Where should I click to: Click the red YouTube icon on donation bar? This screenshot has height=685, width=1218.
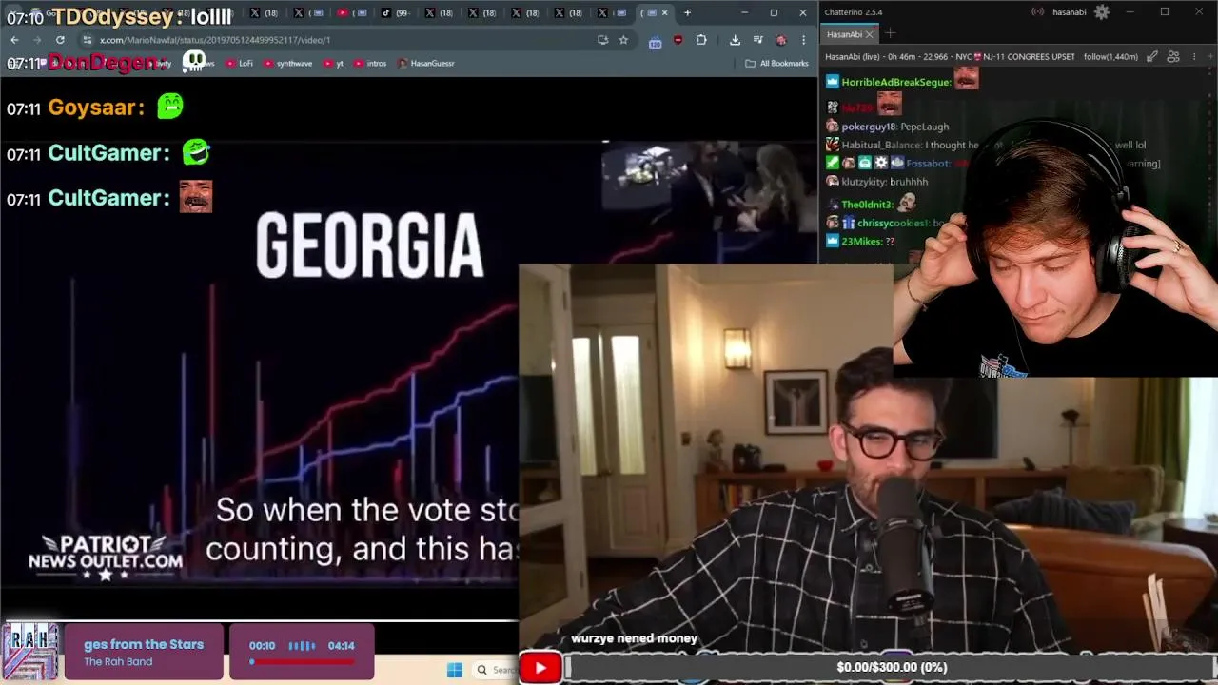[x=540, y=668]
